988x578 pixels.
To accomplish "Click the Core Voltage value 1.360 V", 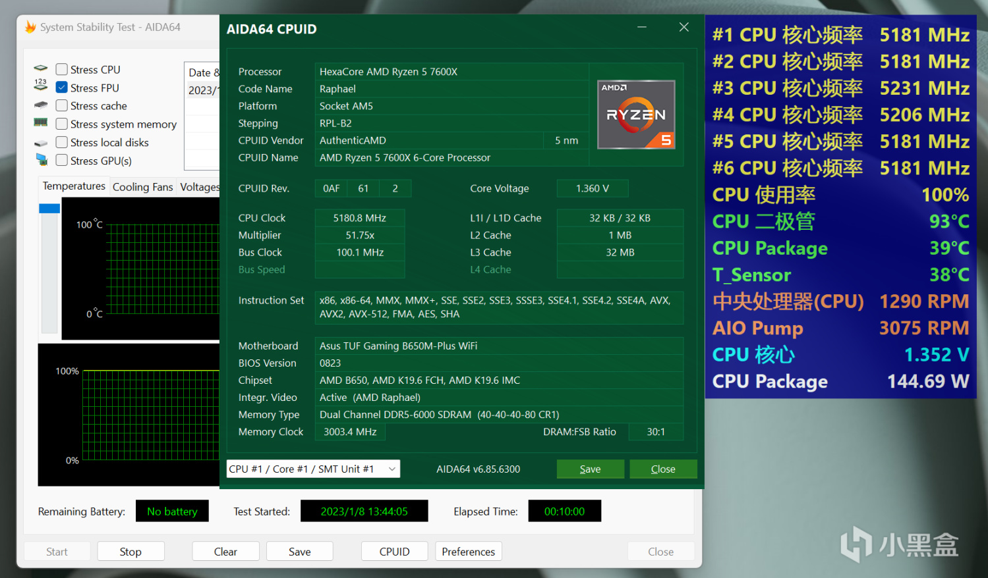I will click(x=593, y=188).
